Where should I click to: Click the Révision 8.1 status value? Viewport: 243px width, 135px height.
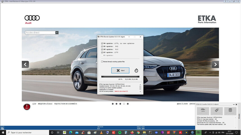click(x=99, y=129)
